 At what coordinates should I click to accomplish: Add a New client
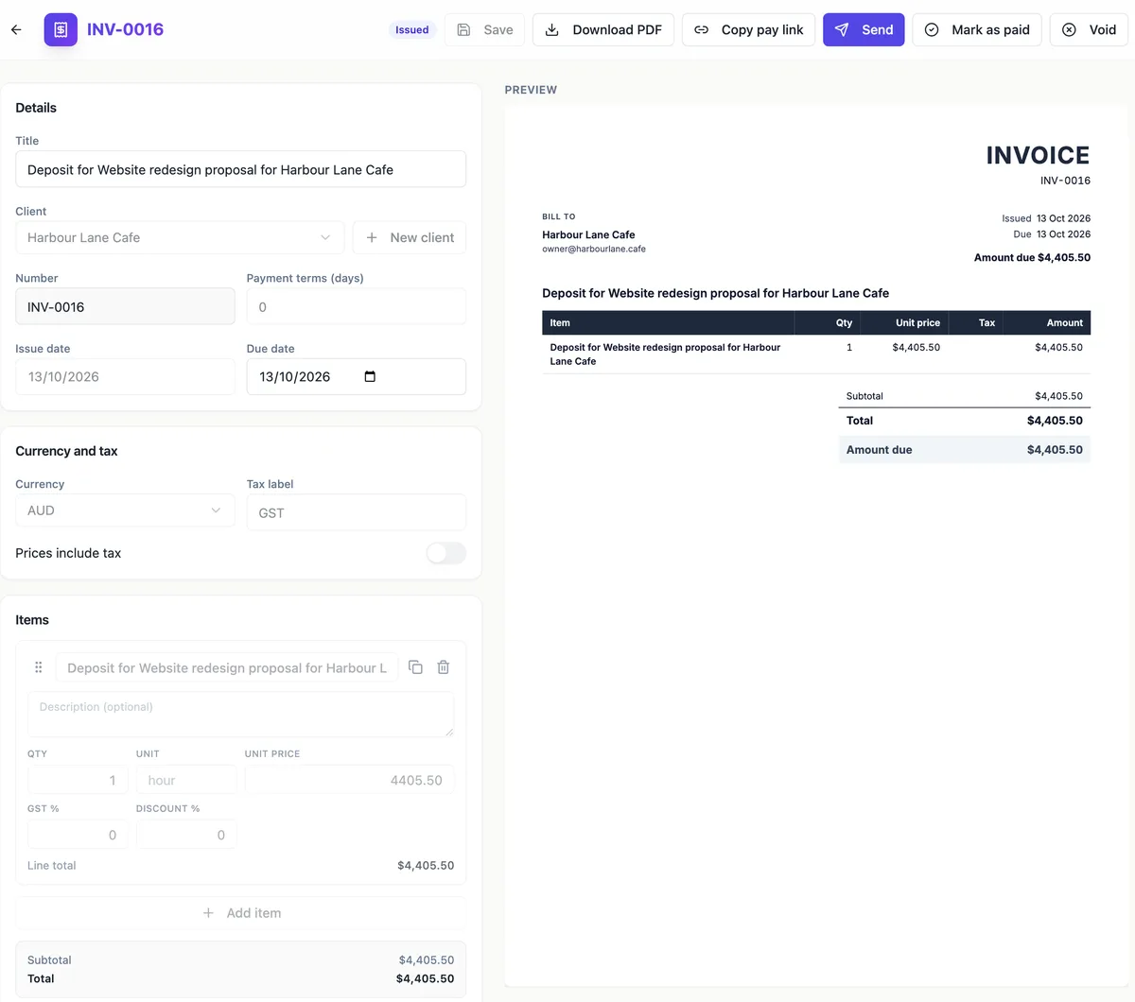click(x=410, y=237)
